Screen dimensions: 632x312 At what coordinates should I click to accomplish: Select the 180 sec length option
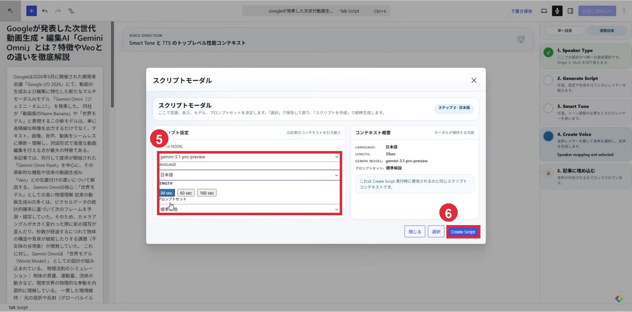pyautogui.click(x=207, y=193)
